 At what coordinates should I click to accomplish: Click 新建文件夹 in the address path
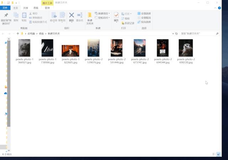pyautogui.click(x=54, y=34)
